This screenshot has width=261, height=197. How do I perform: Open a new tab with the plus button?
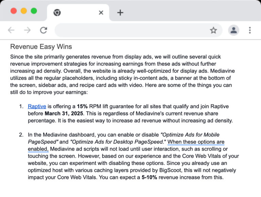tap(120, 13)
